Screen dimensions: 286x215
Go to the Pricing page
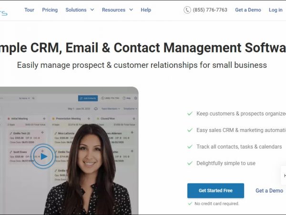tap(50, 10)
